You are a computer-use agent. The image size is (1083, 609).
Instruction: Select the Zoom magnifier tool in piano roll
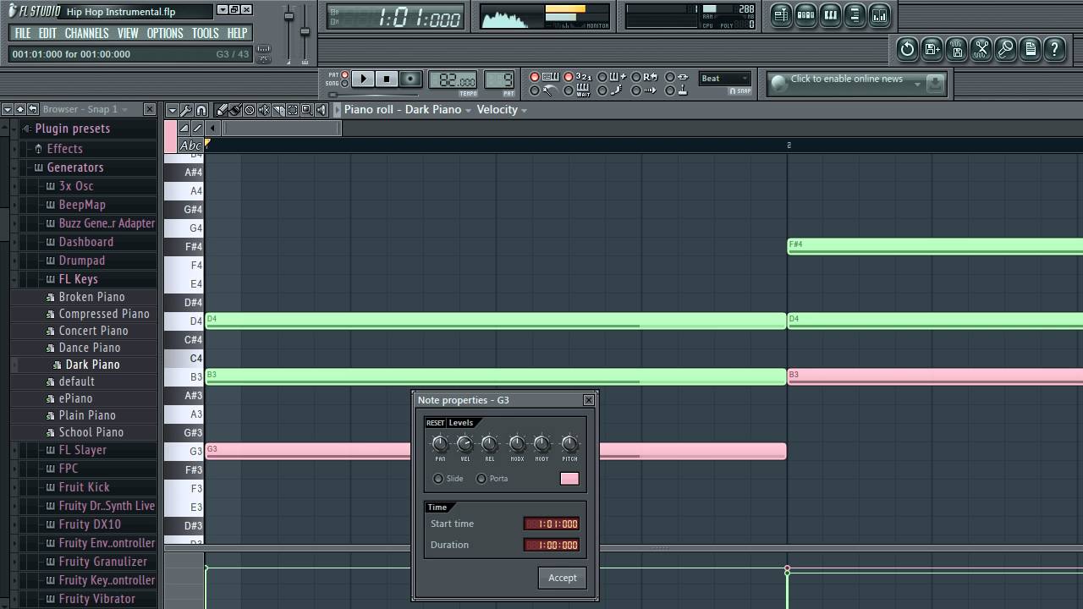coord(306,110)
